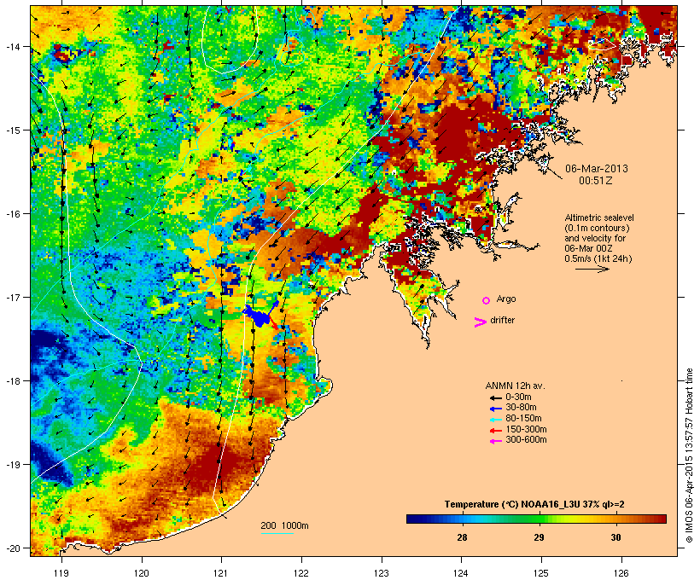The width and height of the screenshot is (700, 580).
Task: Click the Temperature NOAA16_L3U colorbar title
Action: pyautogui.click(x=534, y=505)
